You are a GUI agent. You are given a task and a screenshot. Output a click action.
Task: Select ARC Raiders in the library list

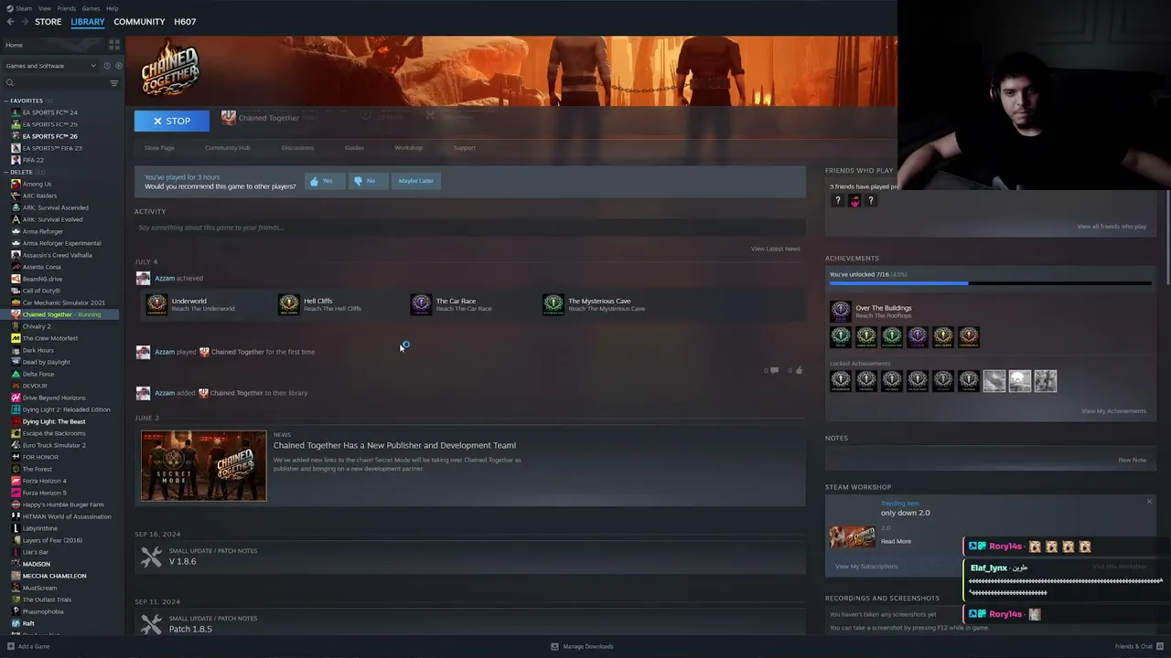pyautogui.click(x=39, y=196)
